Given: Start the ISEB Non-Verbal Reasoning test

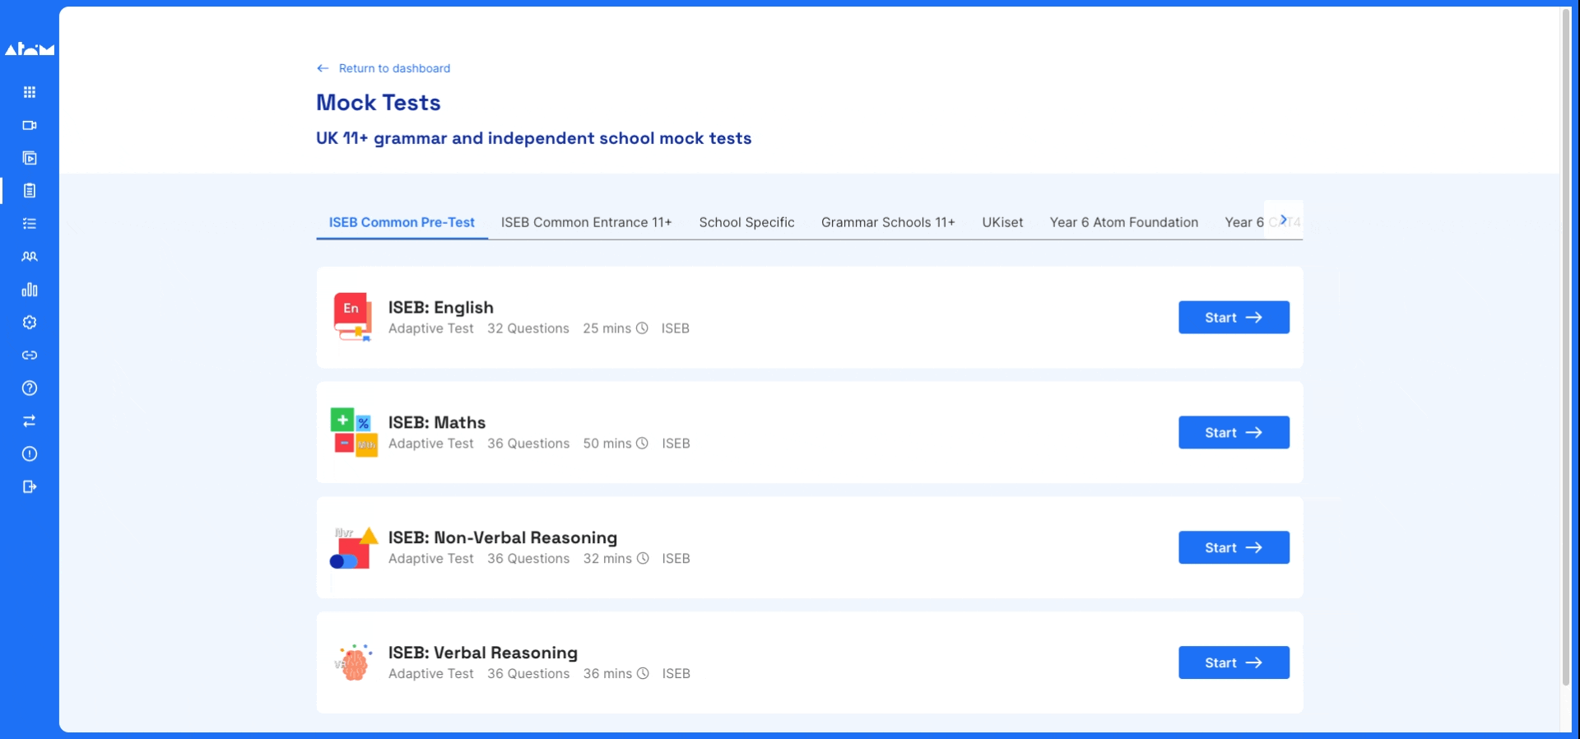Looking at the screenshot, I should (x=1234, y=548).
